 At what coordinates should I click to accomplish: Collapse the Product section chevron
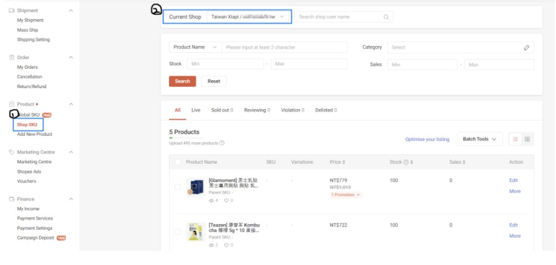(71, 104)
